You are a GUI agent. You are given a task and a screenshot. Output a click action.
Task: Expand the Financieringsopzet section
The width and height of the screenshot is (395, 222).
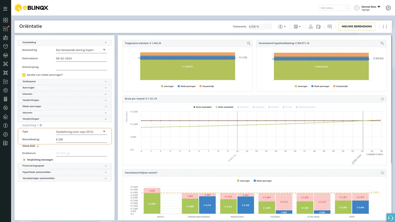pyautogui.click(x=65, y=166)
